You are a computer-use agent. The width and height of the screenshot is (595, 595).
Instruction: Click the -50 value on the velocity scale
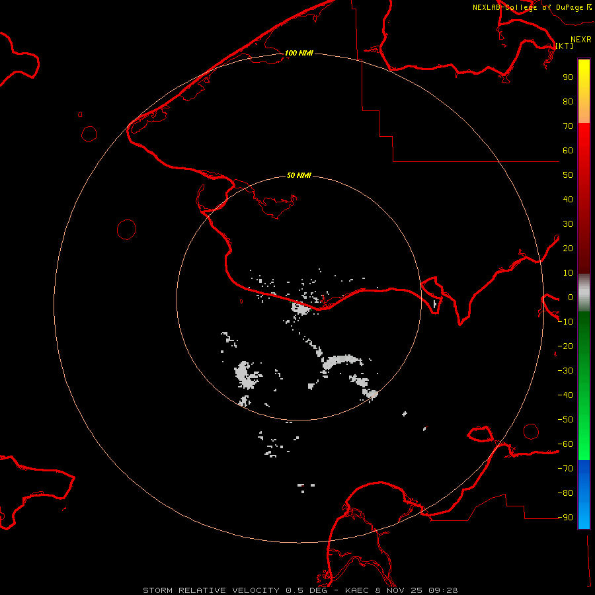(x=565, y=420)
